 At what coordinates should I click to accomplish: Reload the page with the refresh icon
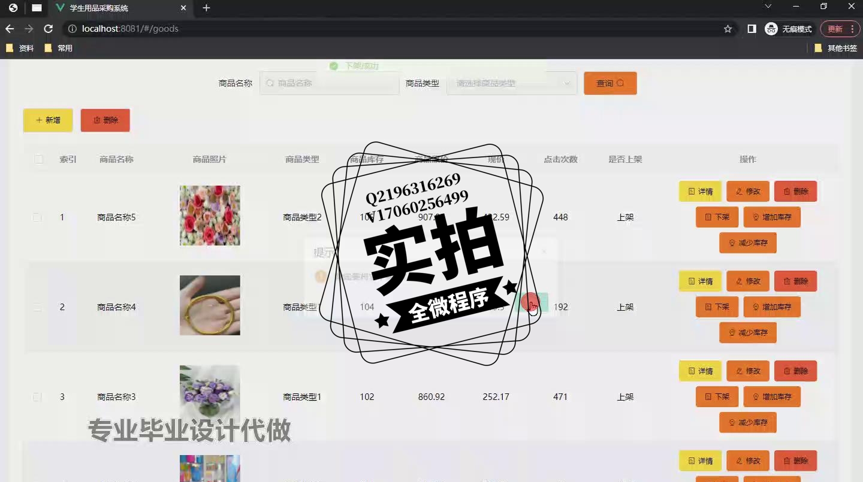tap(49, 29)
